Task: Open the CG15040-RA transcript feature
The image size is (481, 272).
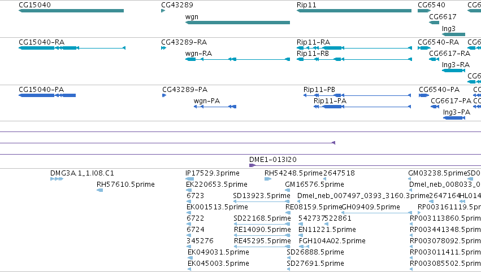Action: point(72,48)
